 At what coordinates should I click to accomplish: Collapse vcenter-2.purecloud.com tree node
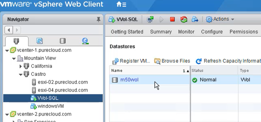click(7, 115)
